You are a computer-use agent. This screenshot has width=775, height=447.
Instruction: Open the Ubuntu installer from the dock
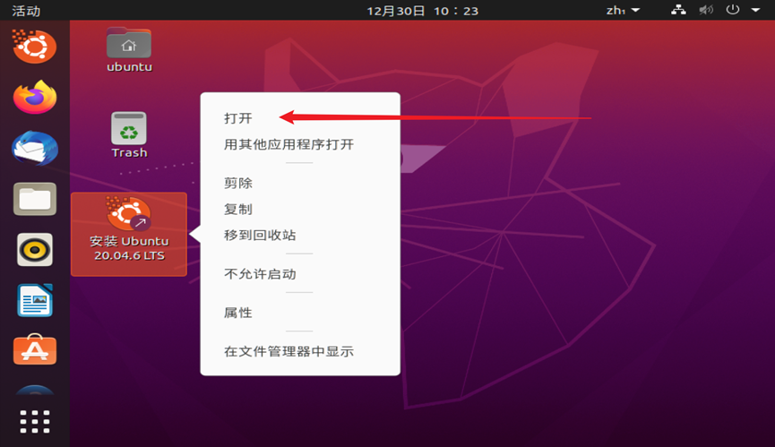pos(35,47)
